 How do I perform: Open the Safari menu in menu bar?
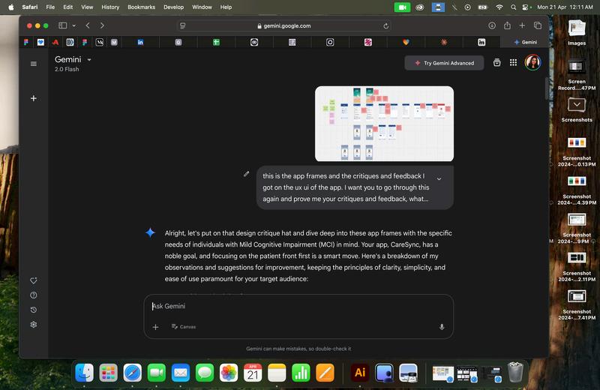pos(30,7)
